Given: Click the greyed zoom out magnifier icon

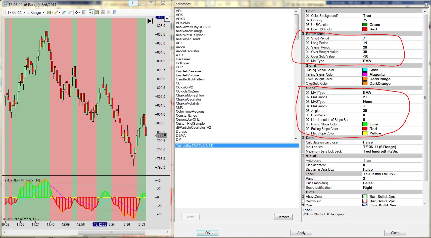Looking at the screenshot, I should 70,12.
